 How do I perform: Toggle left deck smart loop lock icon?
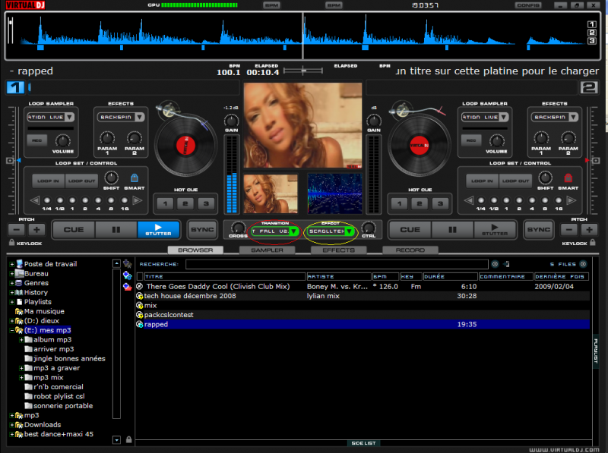[134, 178]
